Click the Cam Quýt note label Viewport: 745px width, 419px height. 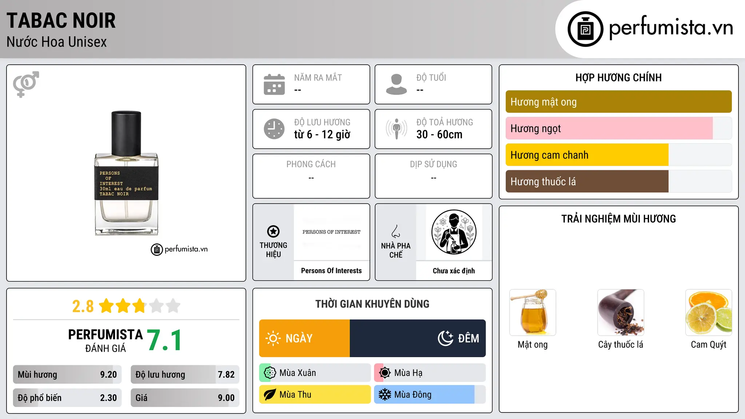(709, 344)
